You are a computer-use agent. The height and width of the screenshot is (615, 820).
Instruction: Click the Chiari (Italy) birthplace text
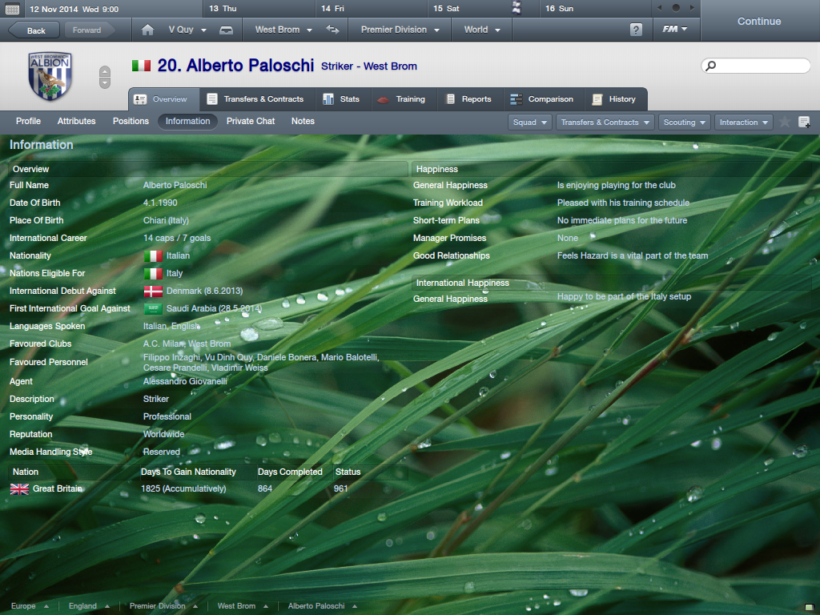pyautogui.click(x=166, y=221)
